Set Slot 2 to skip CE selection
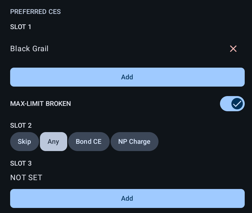Image resolution: width=252 pixels, height=213 pixels. pyautogui.click(x=24, y=142)
